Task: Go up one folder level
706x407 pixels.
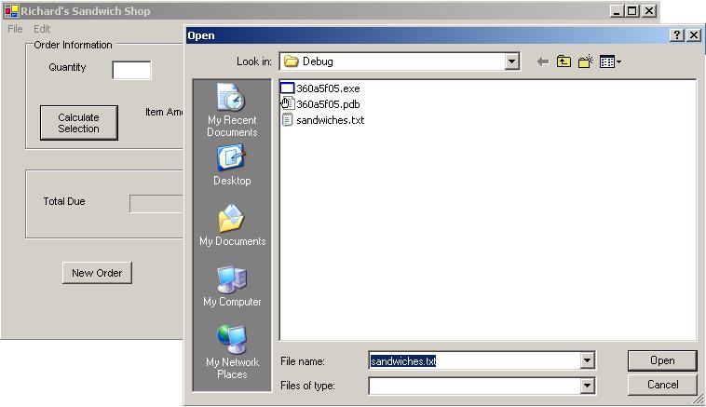Action: [x=564, y=61]
